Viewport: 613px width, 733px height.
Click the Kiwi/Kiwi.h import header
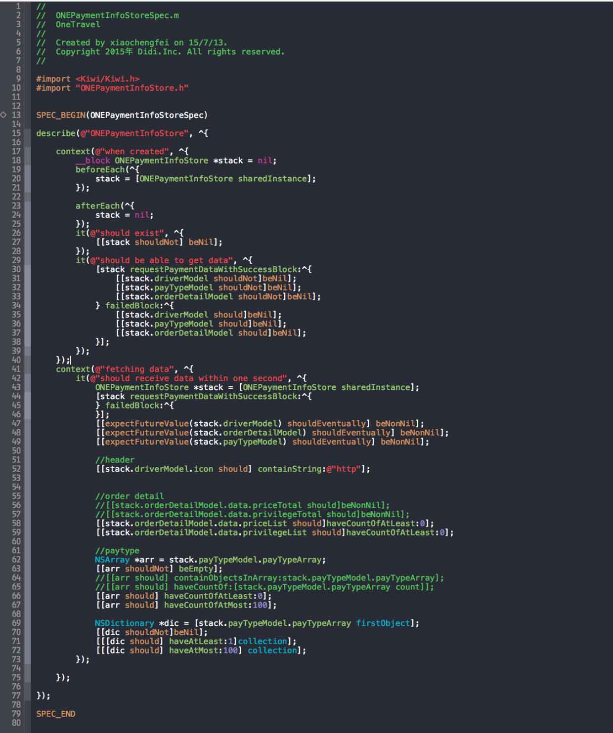107,79
